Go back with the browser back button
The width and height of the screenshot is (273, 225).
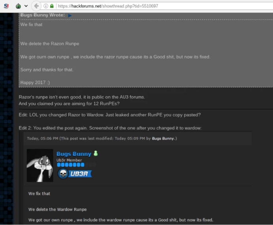(36, 6)
